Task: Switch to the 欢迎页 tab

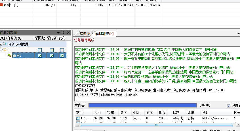Action: [85, 33]
